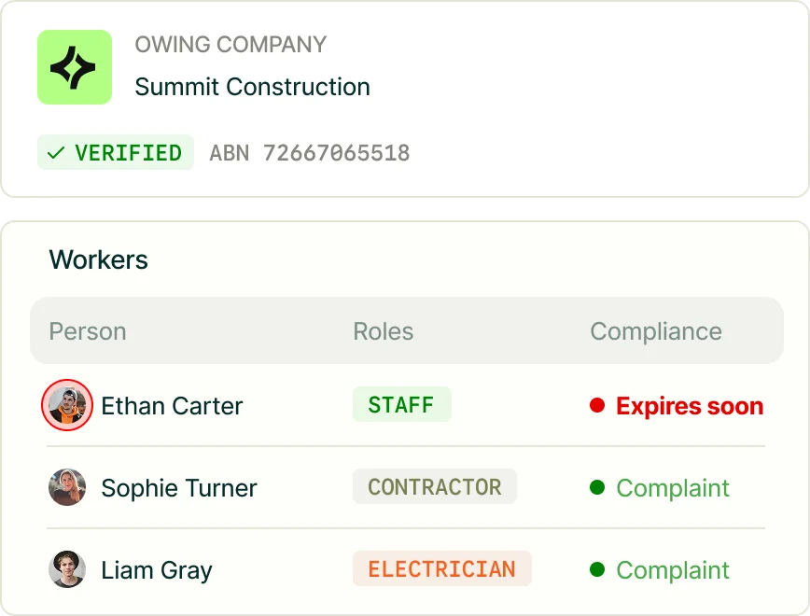
Task: Click the red dot beside Expires soon
Action: tap(597, 405)
